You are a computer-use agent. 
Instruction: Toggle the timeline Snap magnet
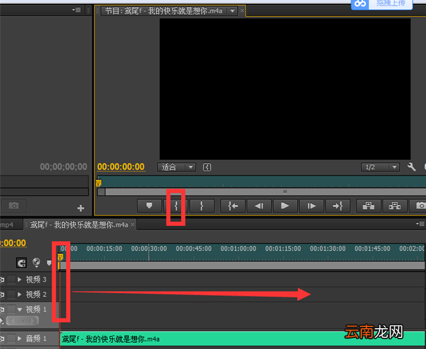(22, 263)
